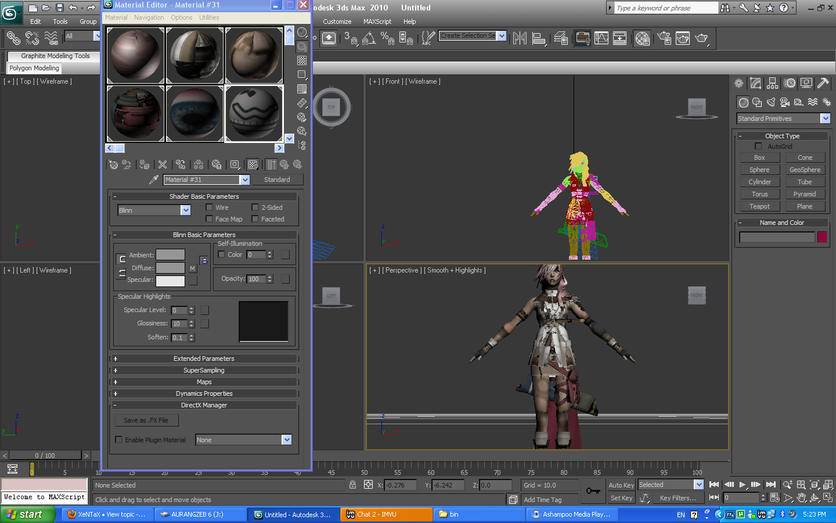This screenshot has width=836, height=523.
Task: Expand the Extended Parameters rollout
Action: 204,359
